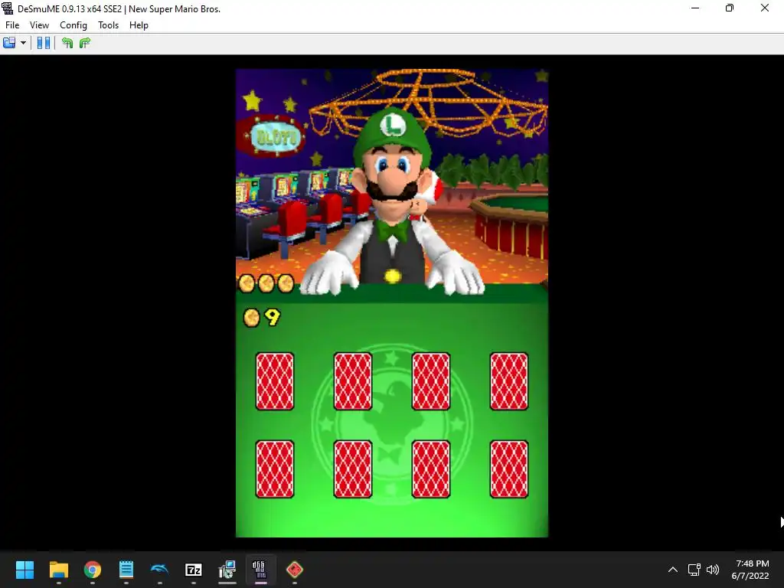Pause emulation with the toolbar pause button
Image resolution: width=784 pixels, height=588 pixels.
(x=44, y=43)
